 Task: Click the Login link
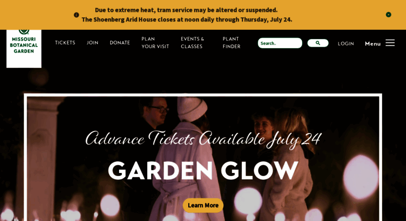[x=346, y=43]
